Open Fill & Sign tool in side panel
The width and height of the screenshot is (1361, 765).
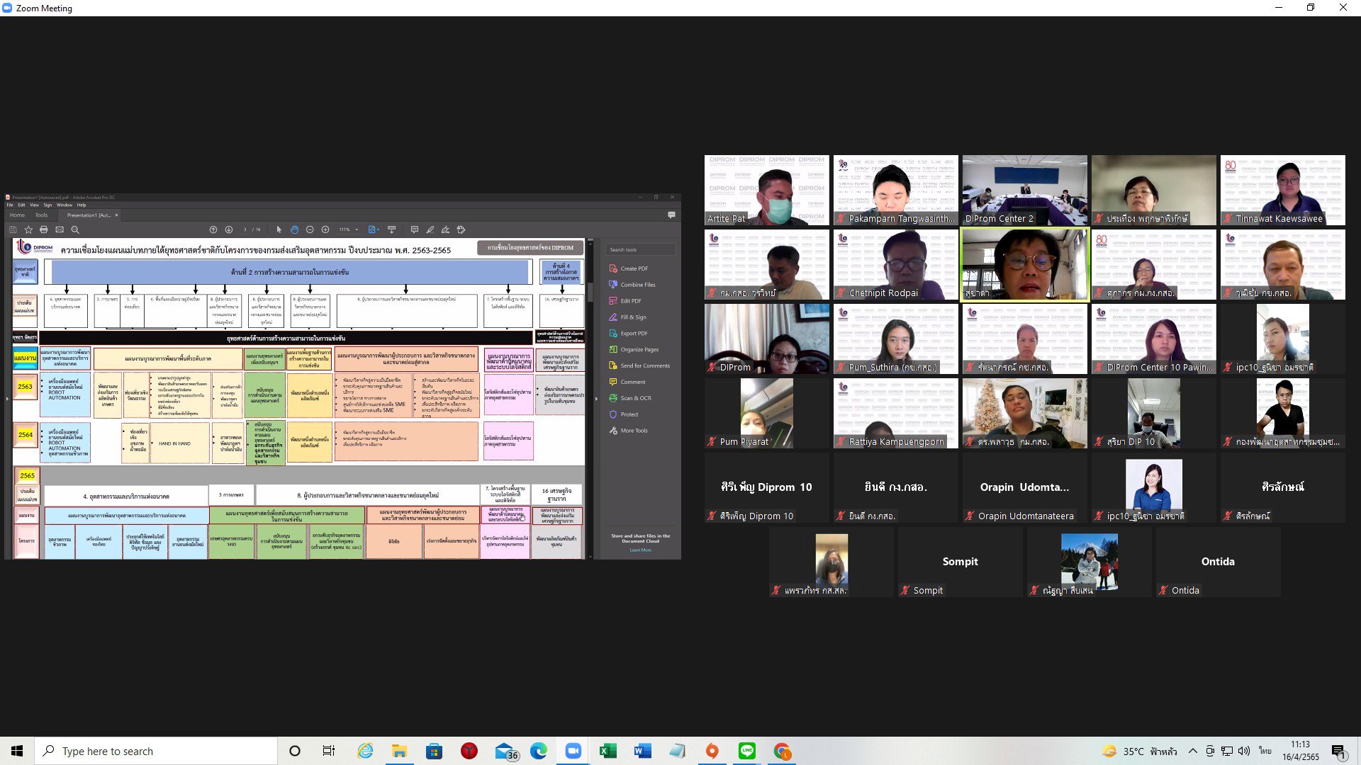[627, 317]
